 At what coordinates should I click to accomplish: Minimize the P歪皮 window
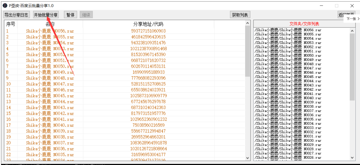[321, 6]
